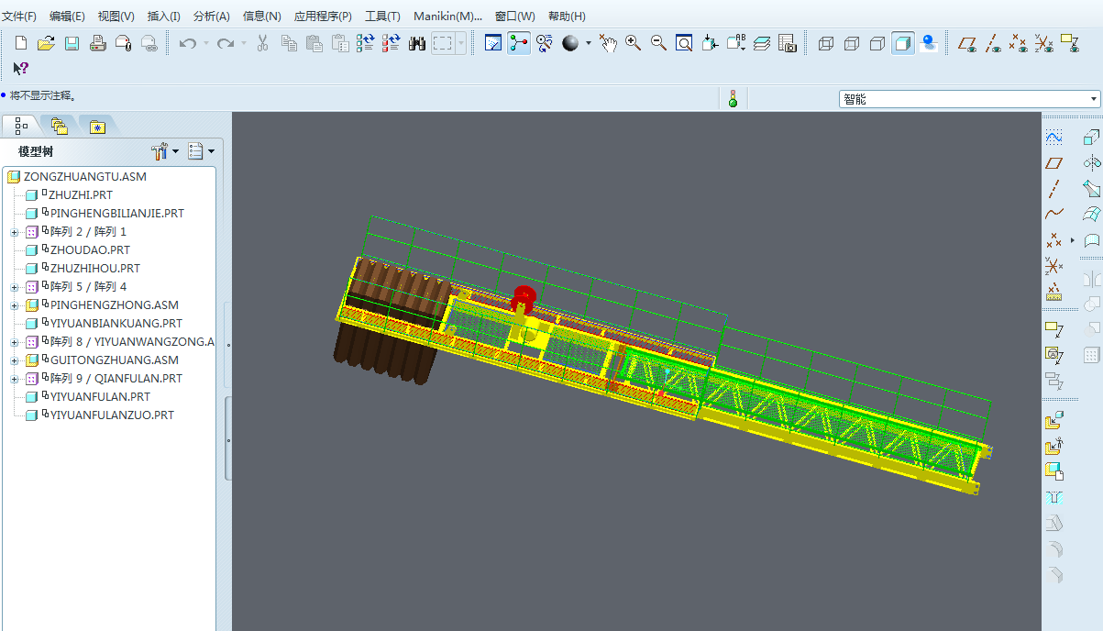Open the 智能 selection filter dropdown

pyautogui.click(x=1094, y=99)
